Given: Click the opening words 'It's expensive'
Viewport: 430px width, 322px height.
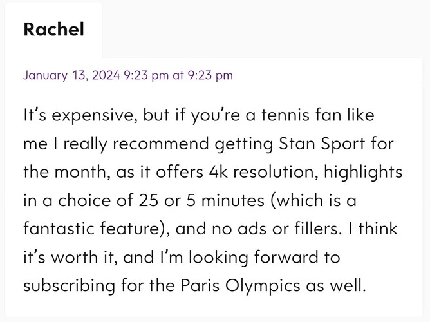Looking at the screenshot, I should pos(80,115).
